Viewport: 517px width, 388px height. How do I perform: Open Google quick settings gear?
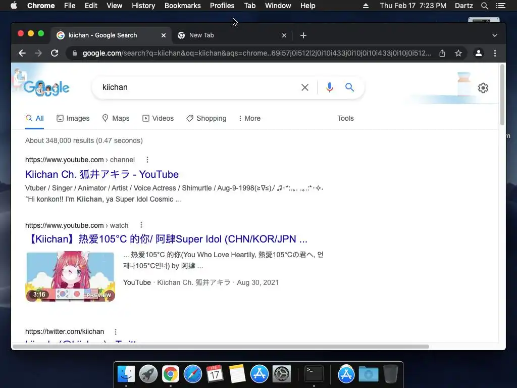coord(483,88)
